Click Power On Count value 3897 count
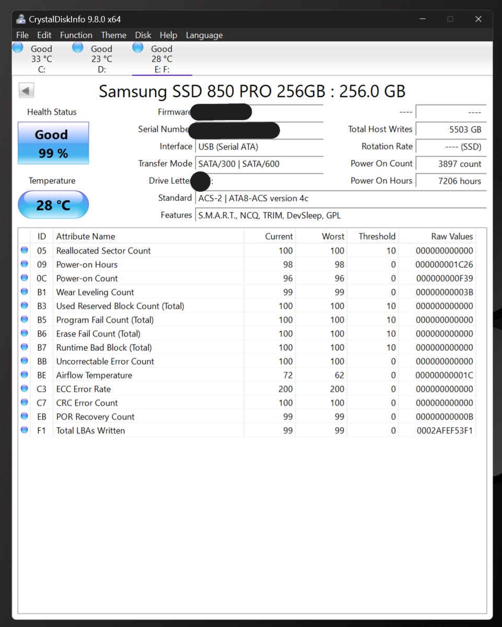Viewport: 502px width, 627px height. click(x=451, y=164)
